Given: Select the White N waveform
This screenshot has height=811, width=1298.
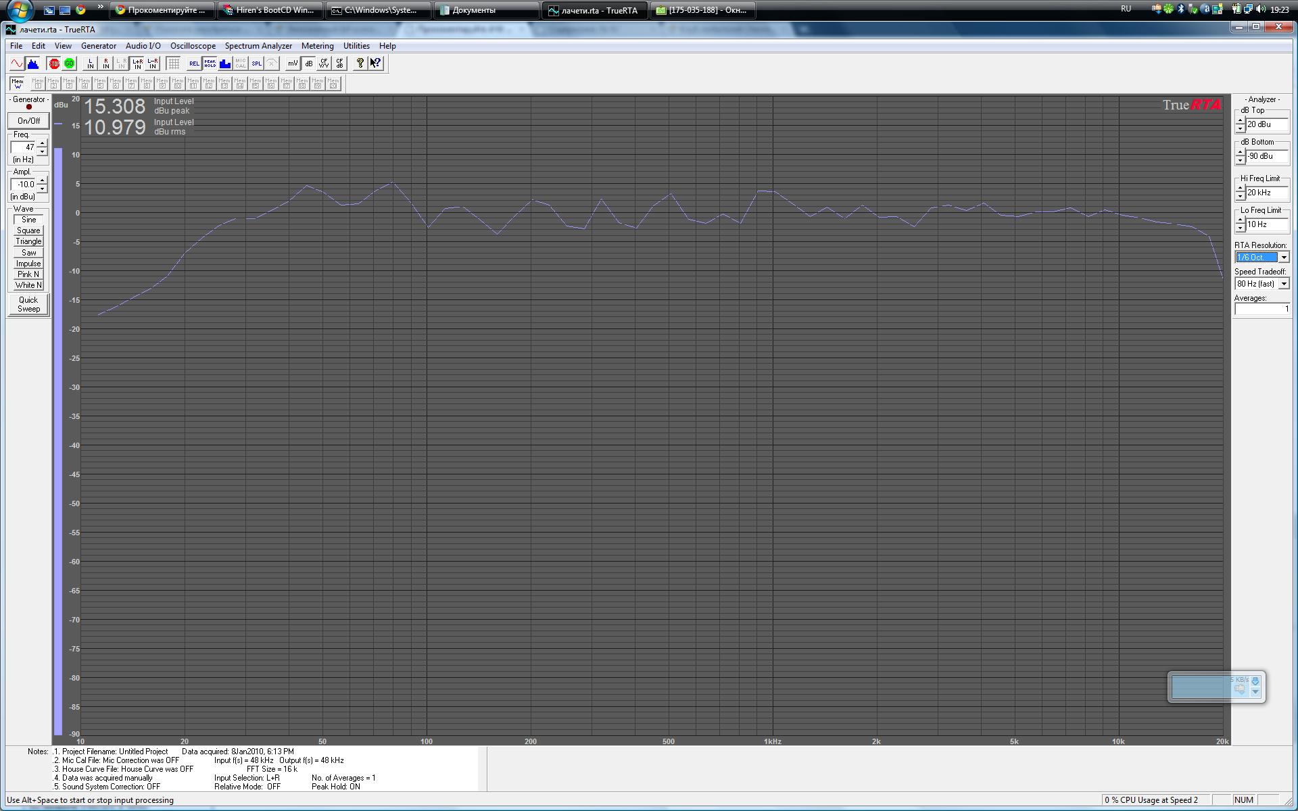Looking at the screenshot, I should pos(28,285).
